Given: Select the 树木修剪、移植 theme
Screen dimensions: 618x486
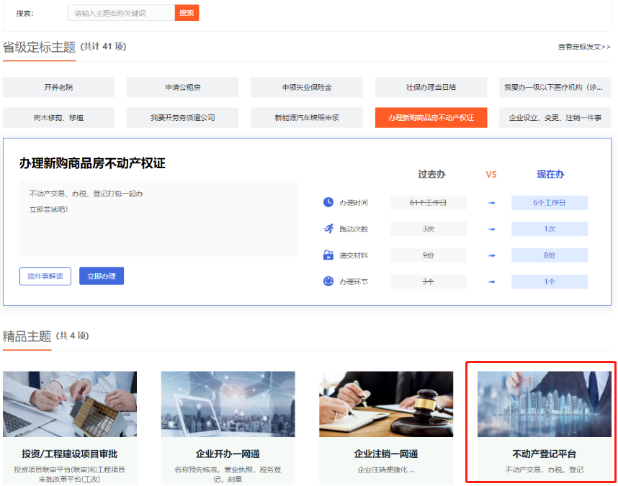Looking at the screenshot, I should point(58,117).
